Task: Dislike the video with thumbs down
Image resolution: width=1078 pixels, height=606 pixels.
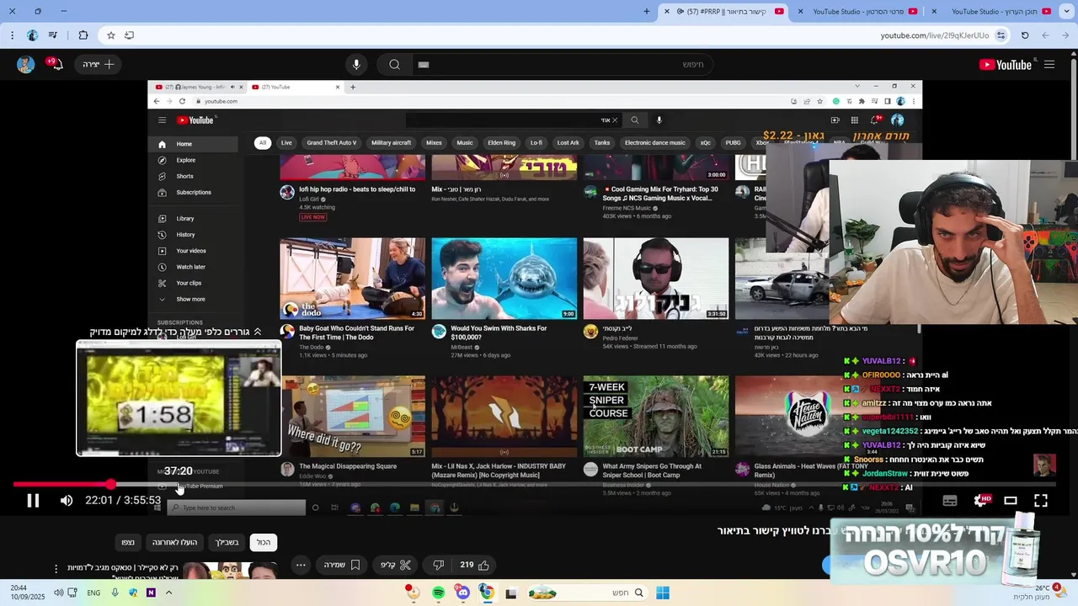Action: coord(438,566)
